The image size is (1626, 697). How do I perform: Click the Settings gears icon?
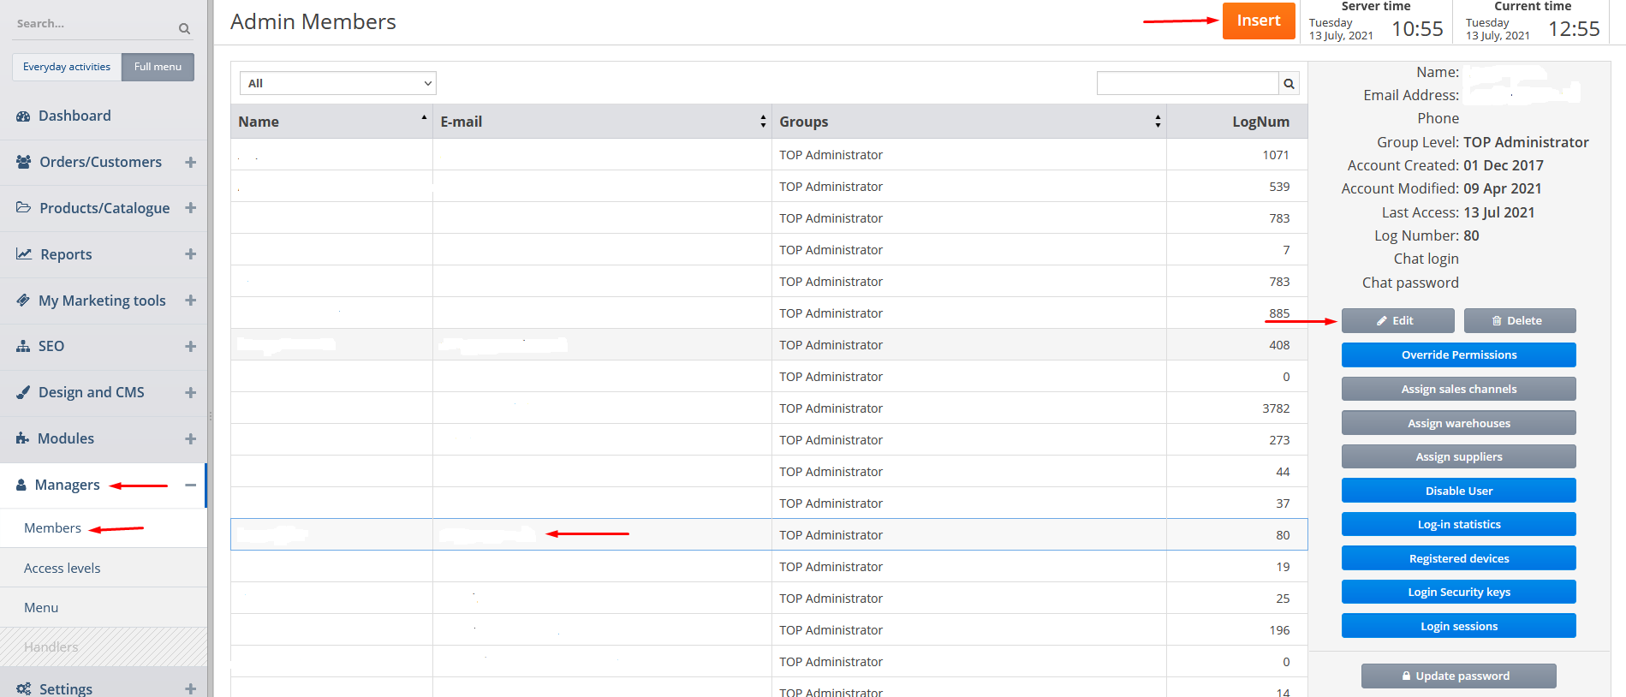[24, 688]
